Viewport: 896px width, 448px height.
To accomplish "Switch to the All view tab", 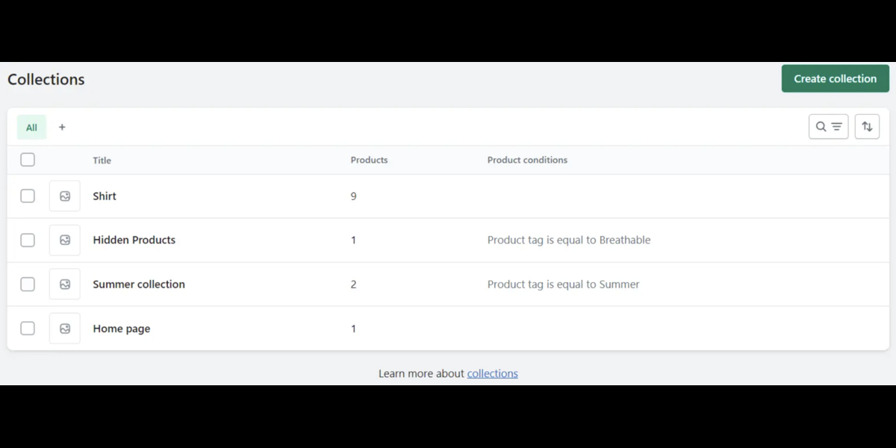I will [x=31, y=128].
